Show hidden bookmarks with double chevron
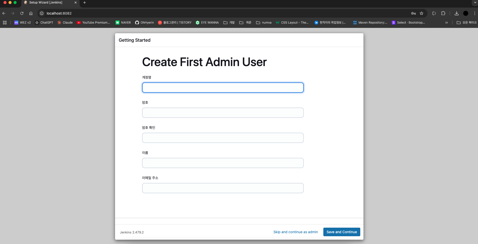Screen dimensions: 478x244 (447, 23)
